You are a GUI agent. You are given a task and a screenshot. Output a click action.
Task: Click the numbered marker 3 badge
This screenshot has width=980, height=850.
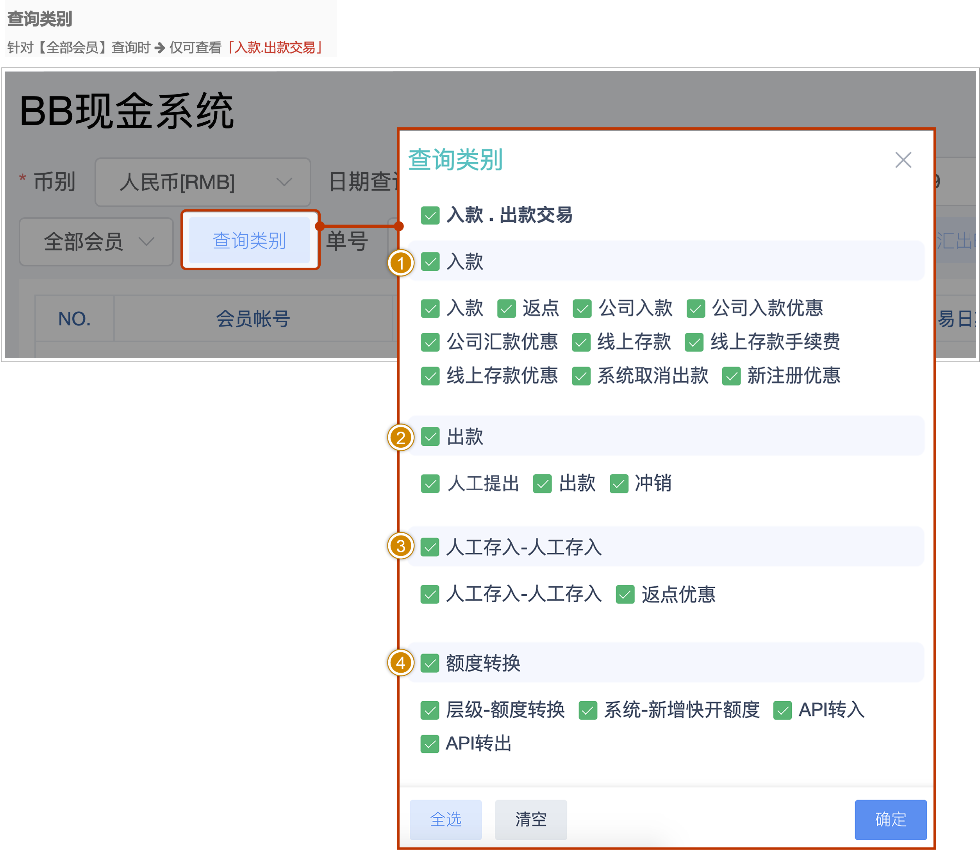pyautogui.click(x=401, y=546)
